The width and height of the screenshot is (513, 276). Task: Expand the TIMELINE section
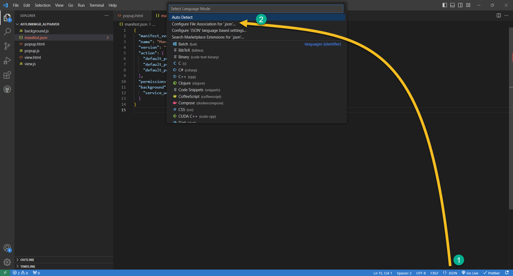pyautogui.click(x=64, y=266)
